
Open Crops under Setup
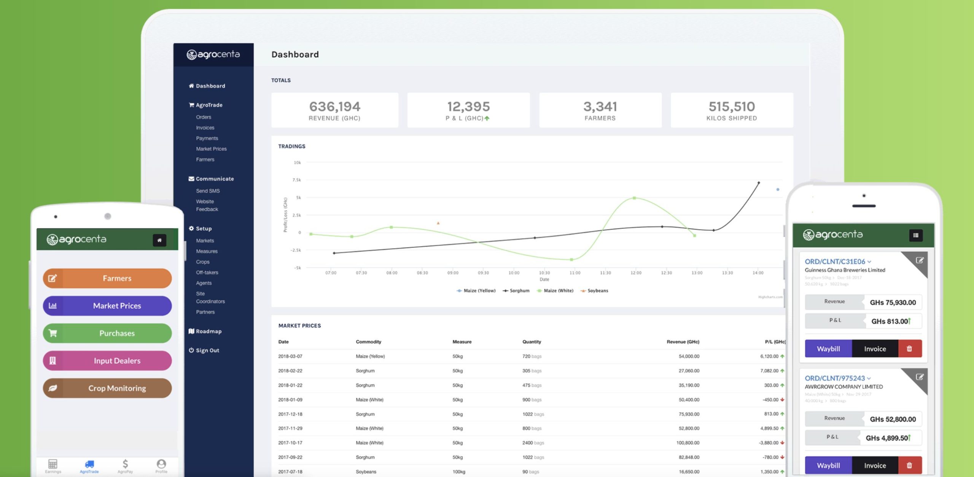(203, 262)
